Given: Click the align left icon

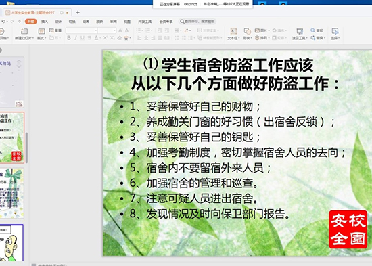Looking at the screenshot, I should (139, 38).
